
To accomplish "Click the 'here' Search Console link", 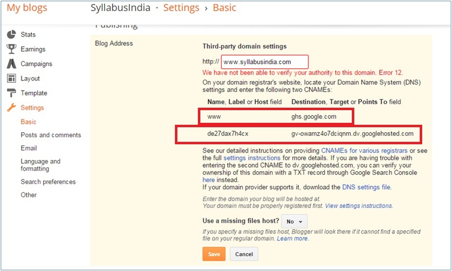I will pyautogui.click(x=209, y=180).
